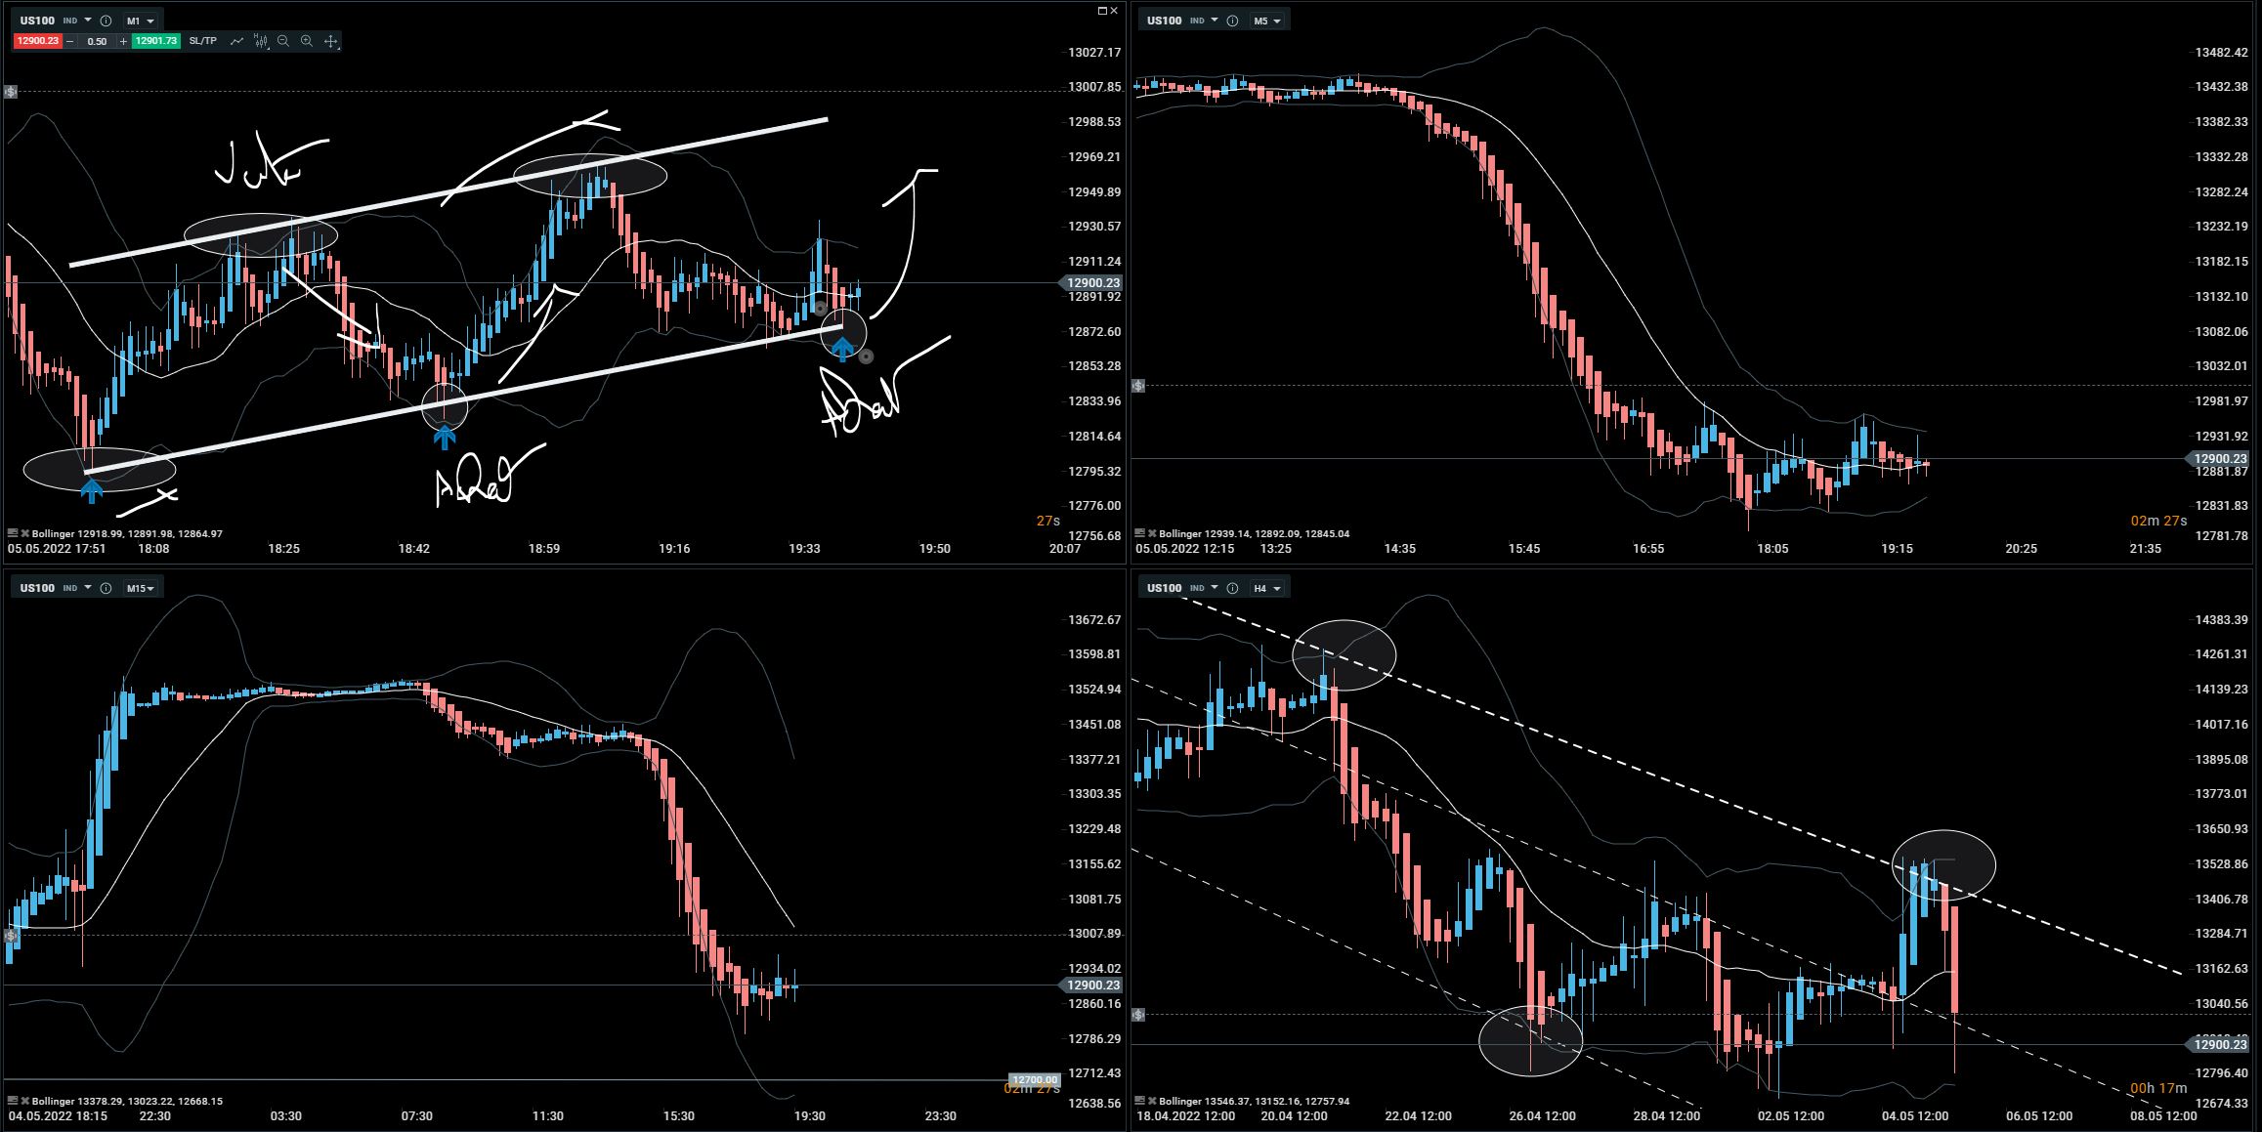Viewport: 2262px width, 1132px height.
Task: Increase volume with the plus stepper
Action: tap(123, 41)
